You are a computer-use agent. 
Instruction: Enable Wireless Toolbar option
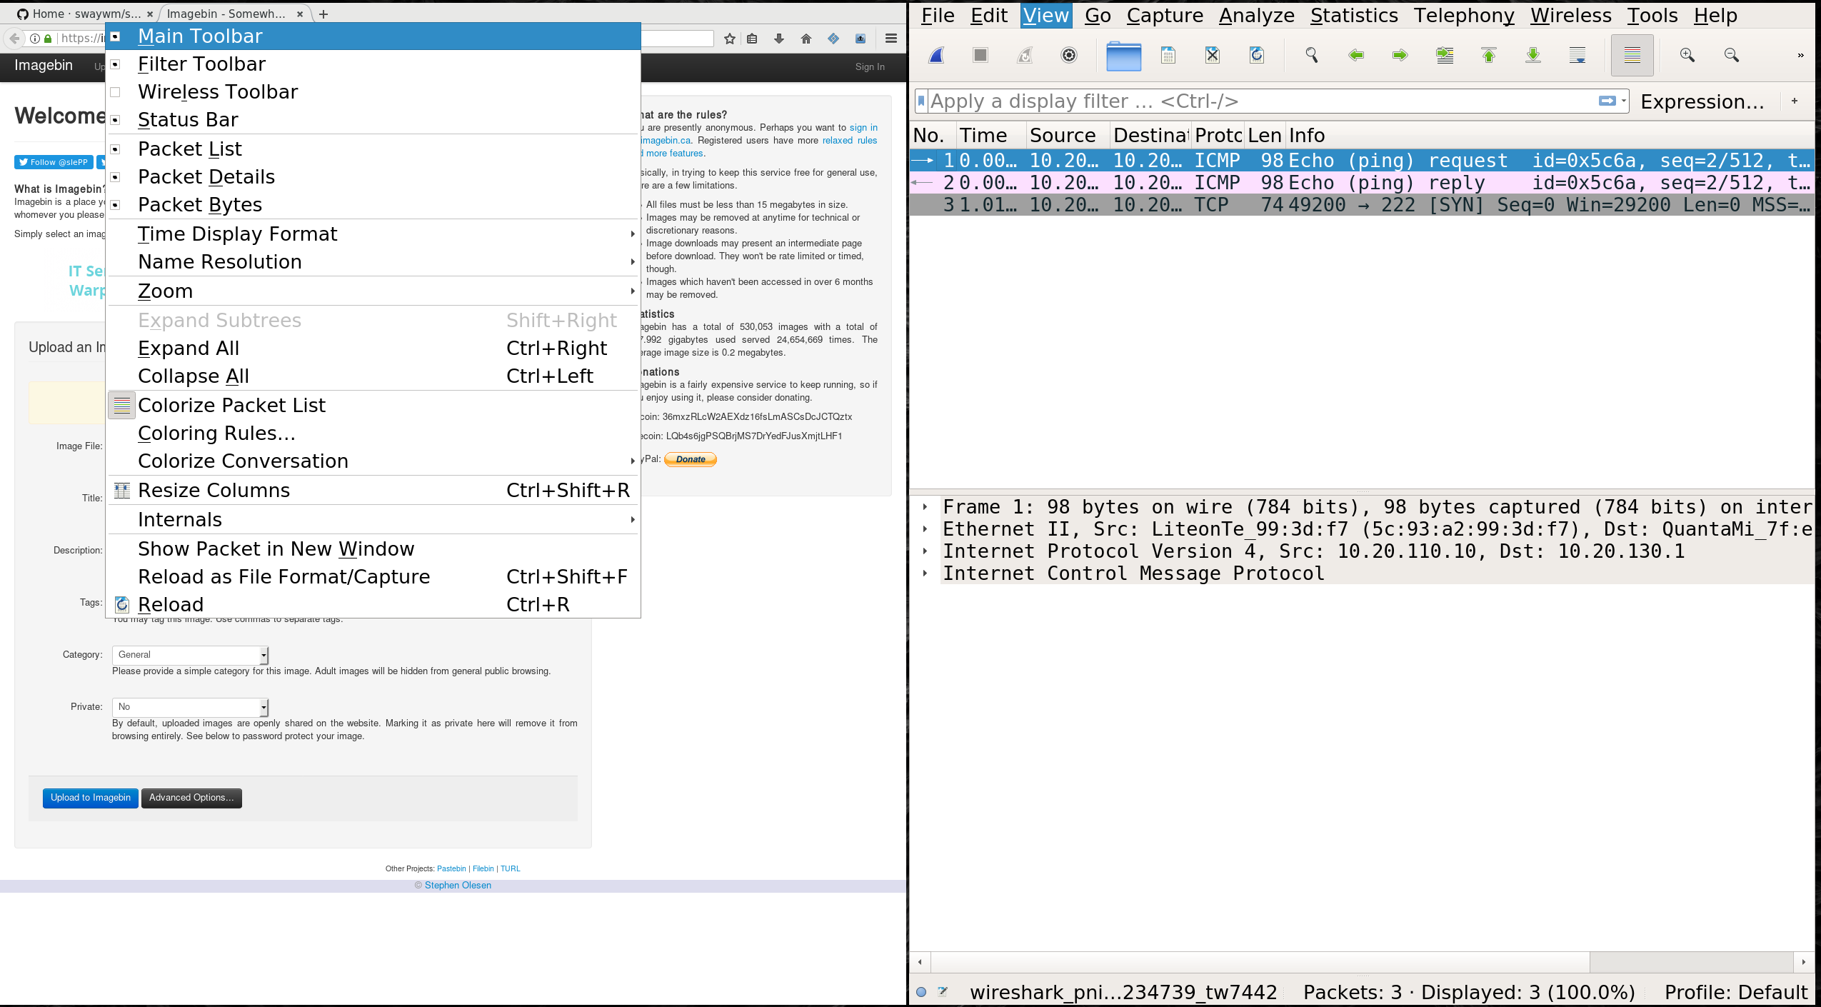point(373,91)
